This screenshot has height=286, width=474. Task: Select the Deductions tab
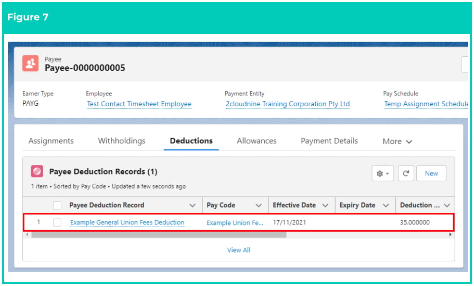[x=191, y=141]
